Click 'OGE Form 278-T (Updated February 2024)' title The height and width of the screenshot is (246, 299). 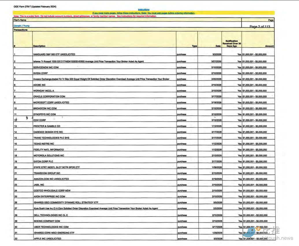[35, 6]
